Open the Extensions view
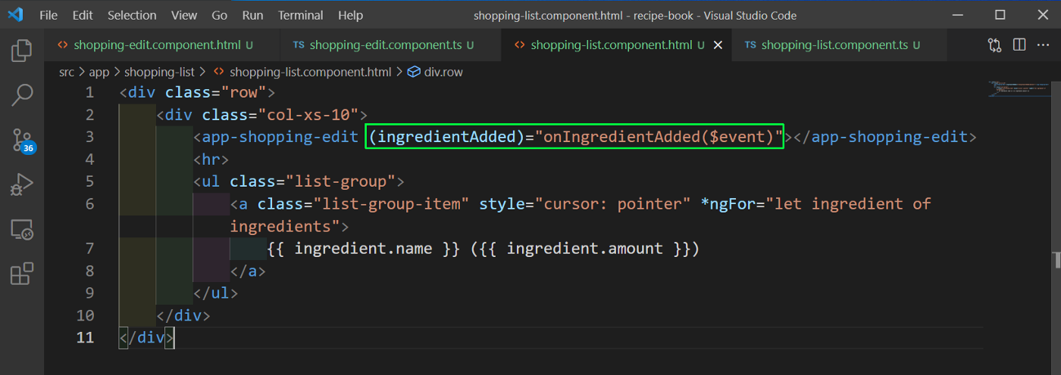This screenshot has height=375, width=1061. point(22,274)
